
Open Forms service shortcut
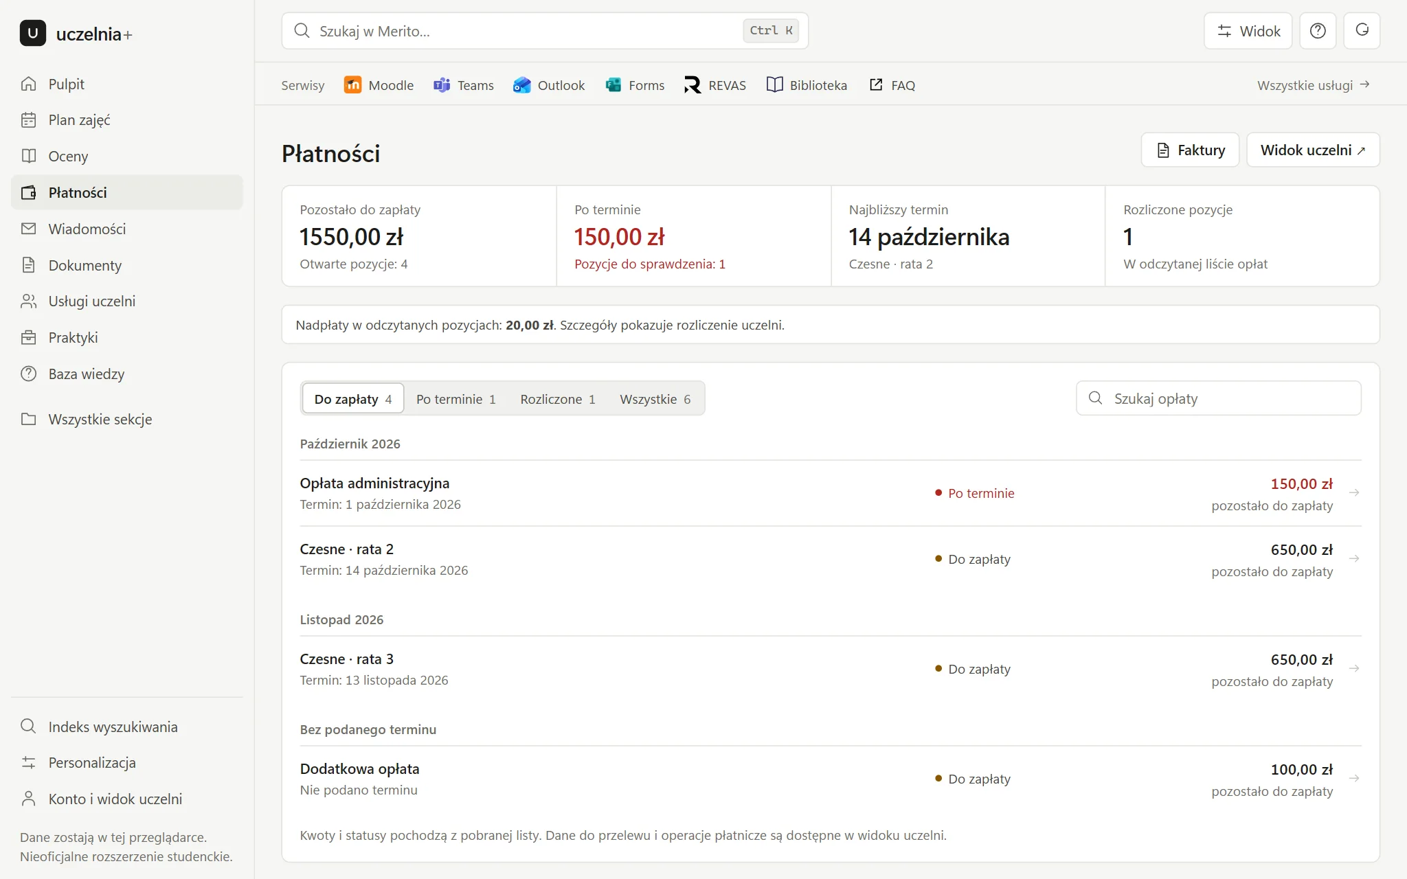[x=635, y=85]
